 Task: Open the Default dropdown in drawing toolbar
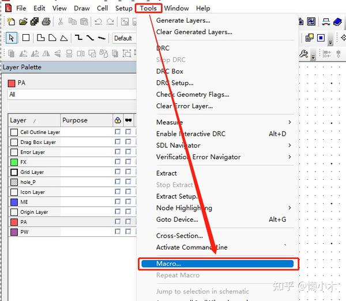pyautogui.click(x=124, y=38)
